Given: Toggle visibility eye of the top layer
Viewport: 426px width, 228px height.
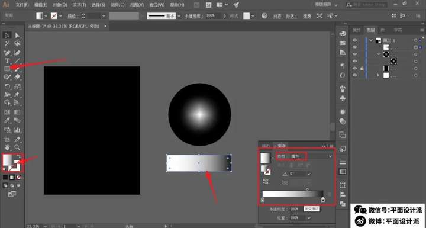Looking at the screenshot, I should tap(354, 40).
